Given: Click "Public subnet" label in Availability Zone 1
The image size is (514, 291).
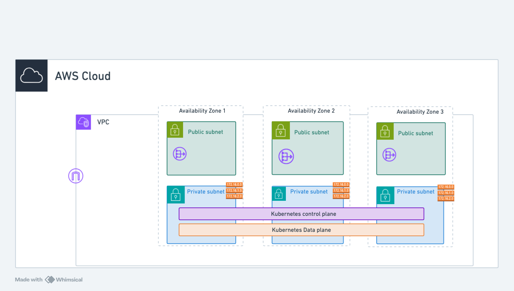Looking at the screenshot, I should [205, 132].
